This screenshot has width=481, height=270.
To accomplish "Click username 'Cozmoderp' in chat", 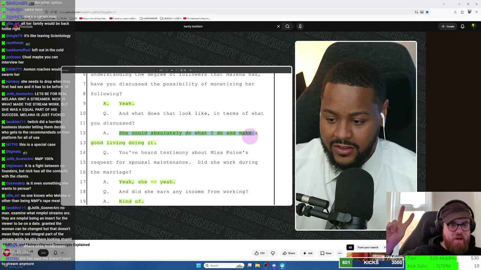I will [15, 183].
